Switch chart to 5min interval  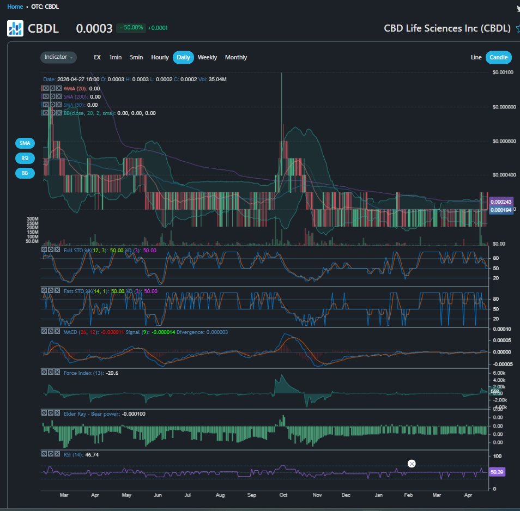pos(136,57)
